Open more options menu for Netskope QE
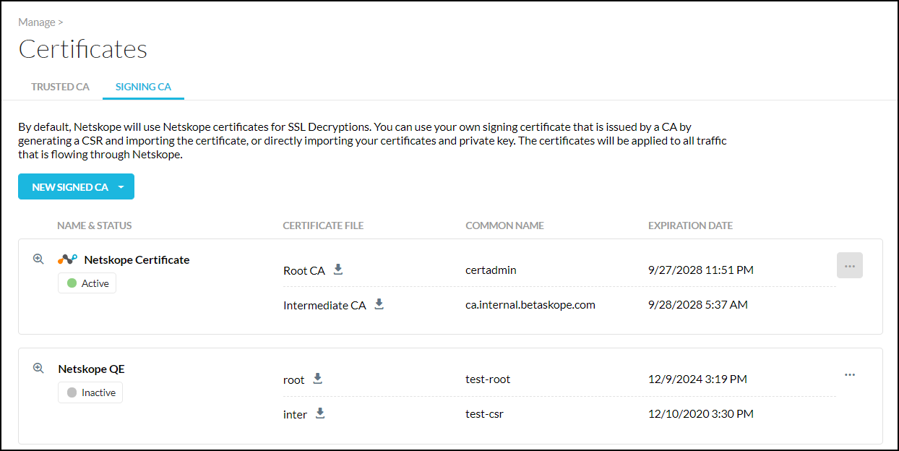 849,375
